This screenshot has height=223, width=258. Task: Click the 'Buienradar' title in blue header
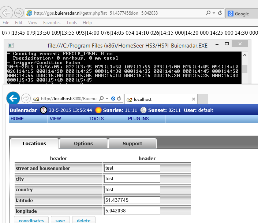[23, 110]
